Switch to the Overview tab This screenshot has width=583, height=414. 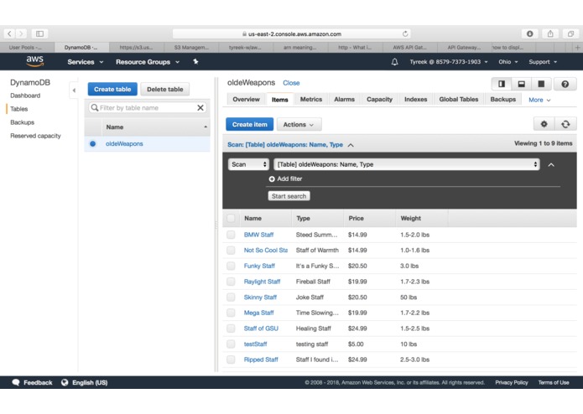[x=246, y=100]
